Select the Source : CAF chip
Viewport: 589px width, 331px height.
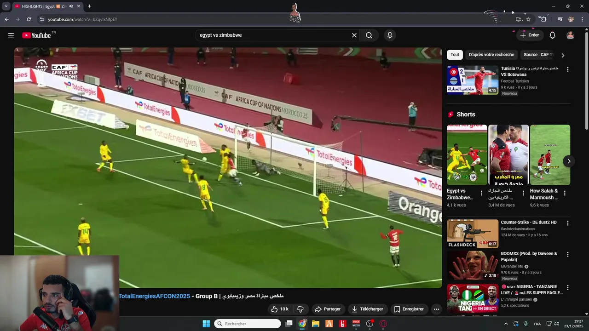(538, 55)
